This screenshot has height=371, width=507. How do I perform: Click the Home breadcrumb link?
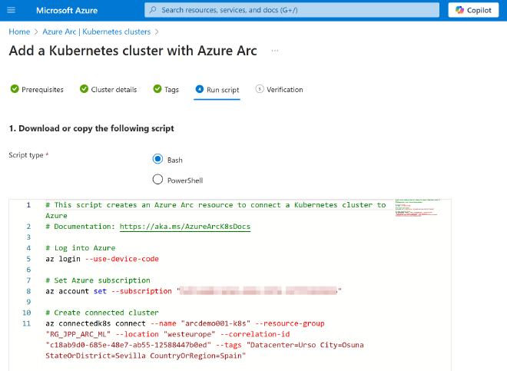(19, 31)
